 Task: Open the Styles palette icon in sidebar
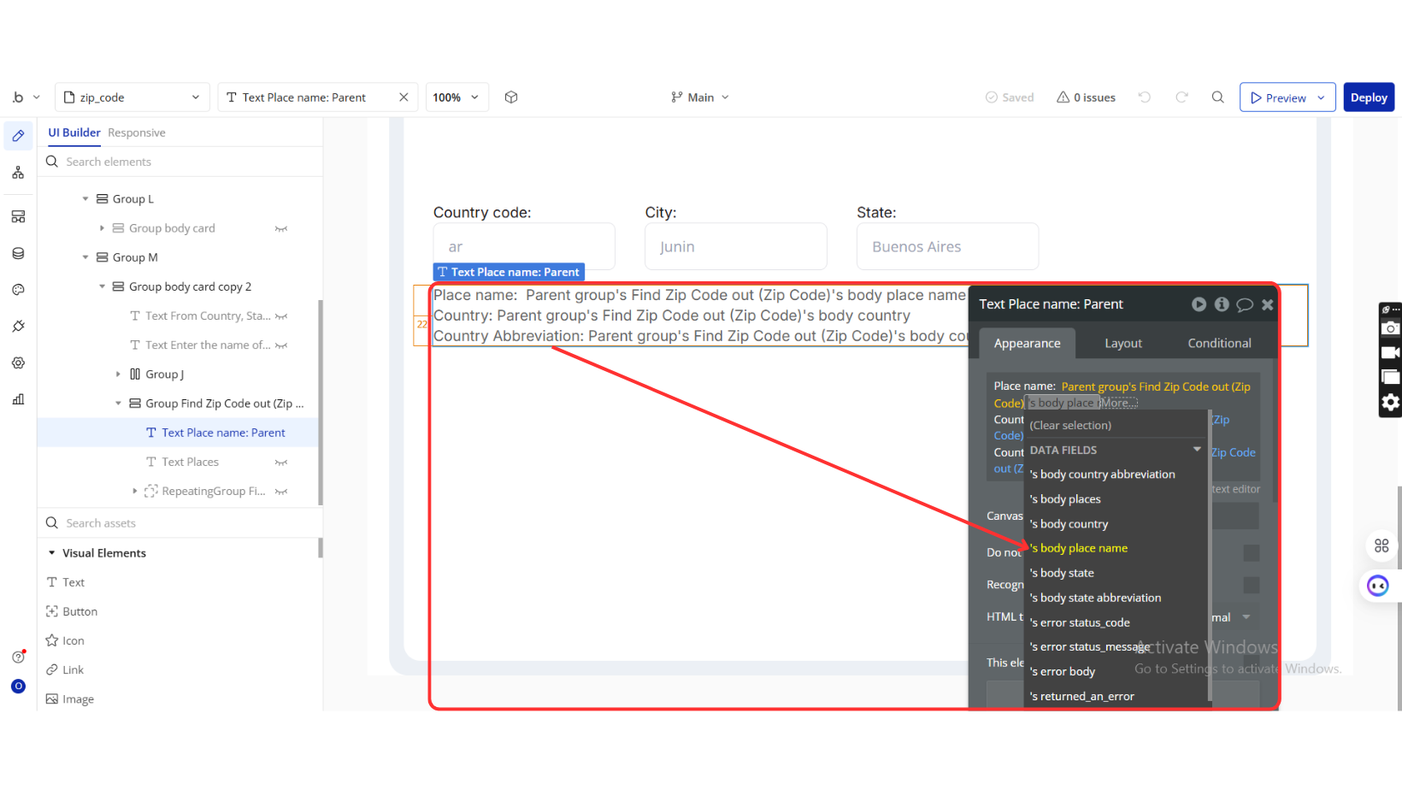[x=18, y=290]
